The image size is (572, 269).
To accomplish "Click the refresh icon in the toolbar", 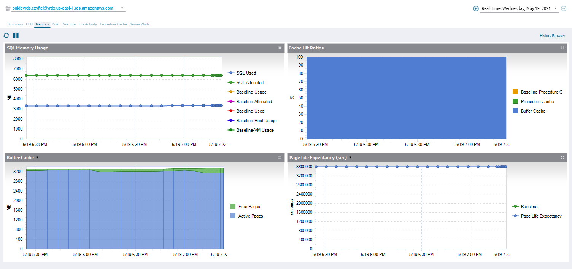I will point(6,35).
